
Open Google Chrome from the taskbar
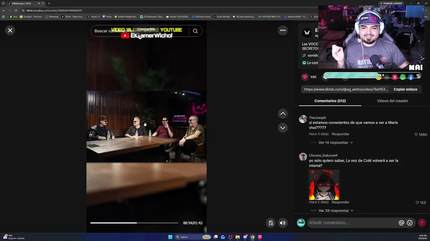tap(252, 237)
